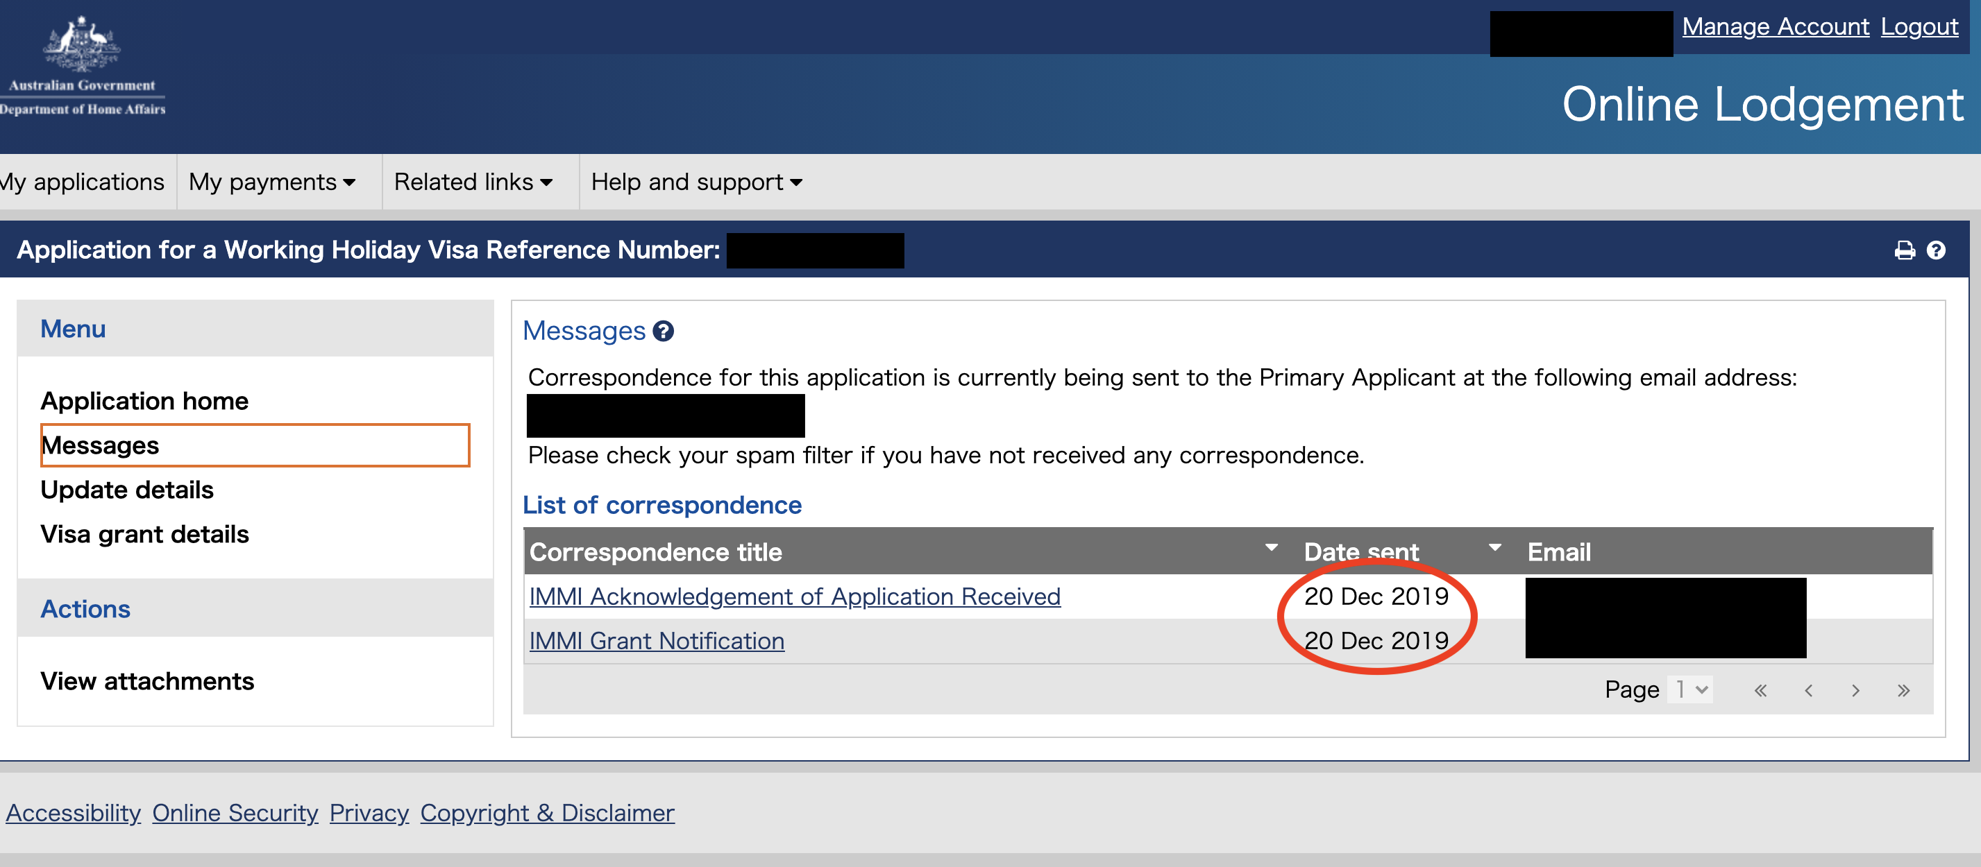Screen dimensions: 1981x867
Task: Click the print page icon
Action: pos(1904,250)
